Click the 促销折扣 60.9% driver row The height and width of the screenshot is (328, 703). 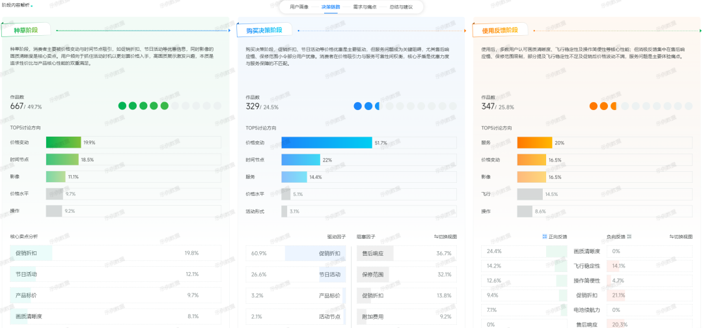coord(296,253)
